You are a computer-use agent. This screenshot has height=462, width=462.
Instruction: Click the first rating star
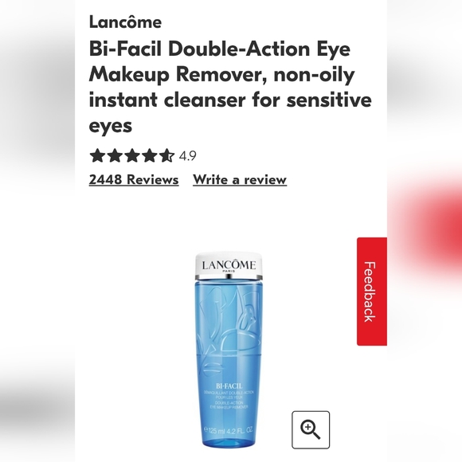[97, 155]
